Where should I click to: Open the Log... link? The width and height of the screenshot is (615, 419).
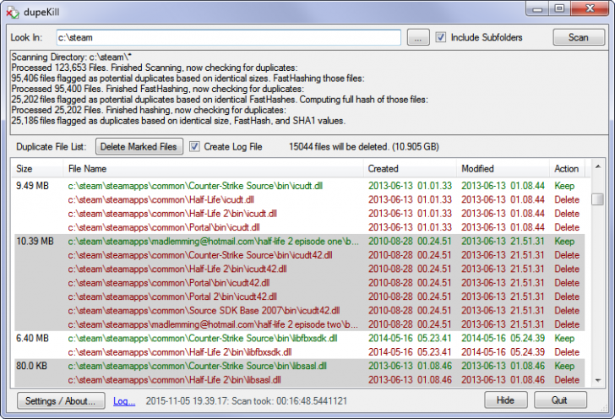point(124,401)
